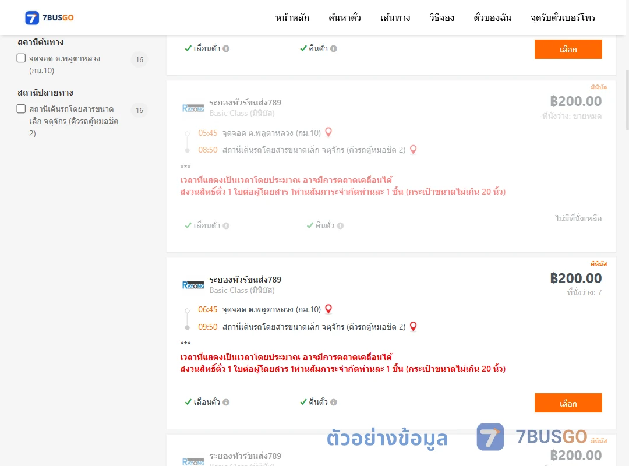Click map pin next to 09:50 arrival station

(413, 327)
